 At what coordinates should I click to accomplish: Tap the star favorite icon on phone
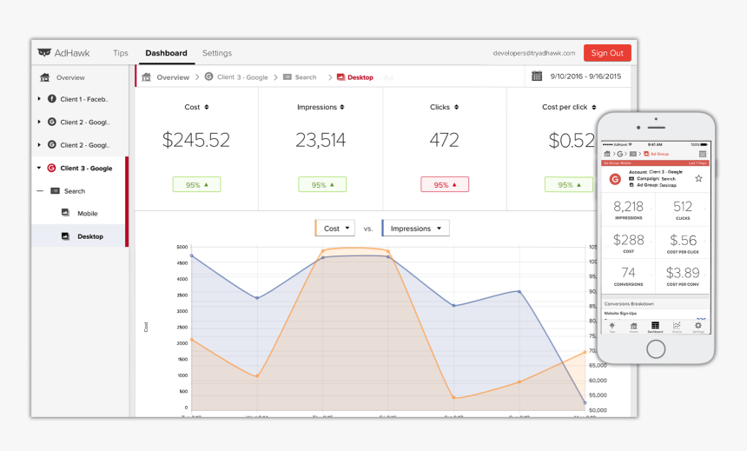tap(698, 178)
